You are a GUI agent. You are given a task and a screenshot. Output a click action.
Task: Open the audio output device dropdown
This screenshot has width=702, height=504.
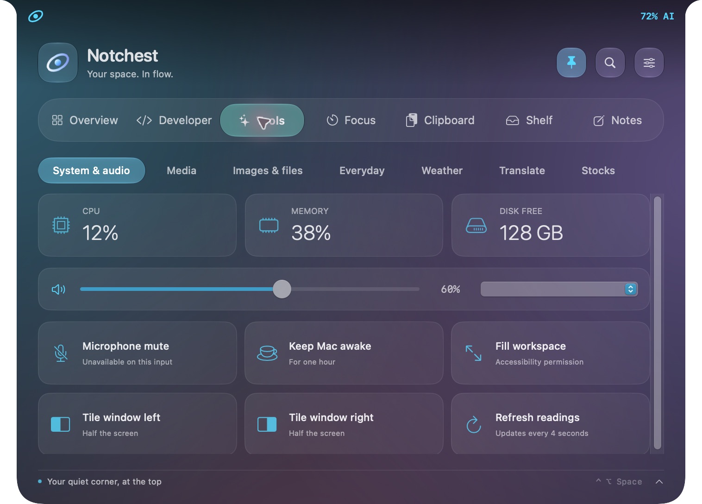pos(559,289)
